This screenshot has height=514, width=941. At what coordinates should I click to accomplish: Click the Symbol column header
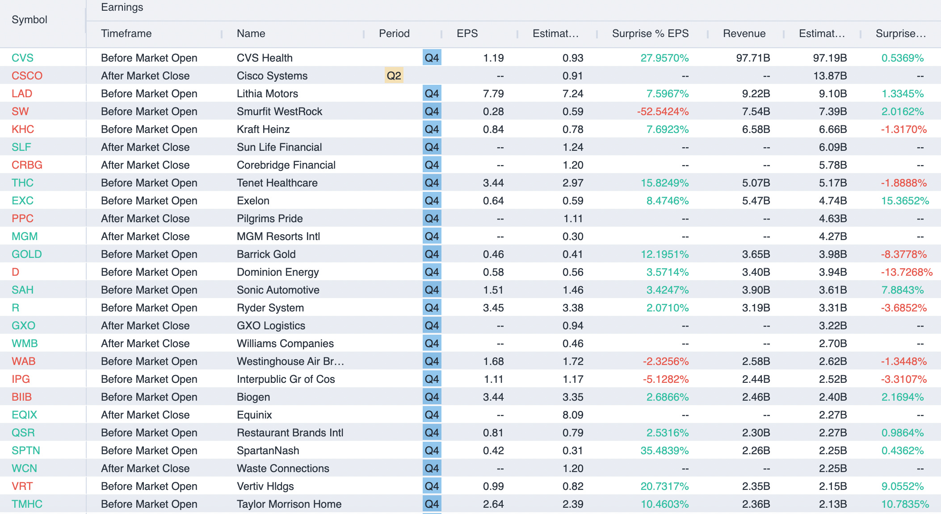coord(29,20)
